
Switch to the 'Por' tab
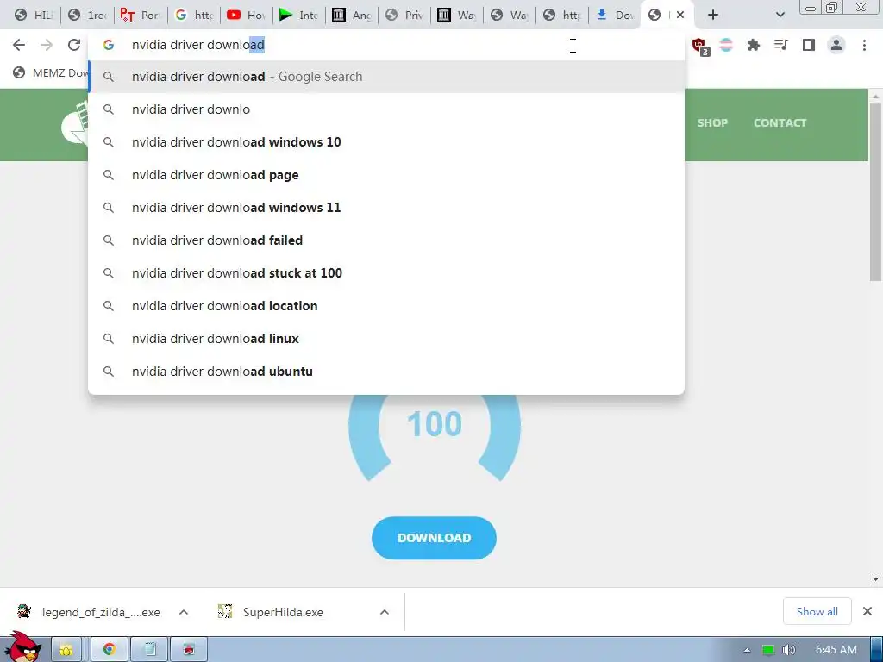pos(141,16)
